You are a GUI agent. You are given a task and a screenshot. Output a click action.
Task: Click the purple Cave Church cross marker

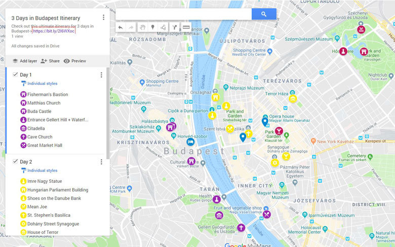click(241, 228)
